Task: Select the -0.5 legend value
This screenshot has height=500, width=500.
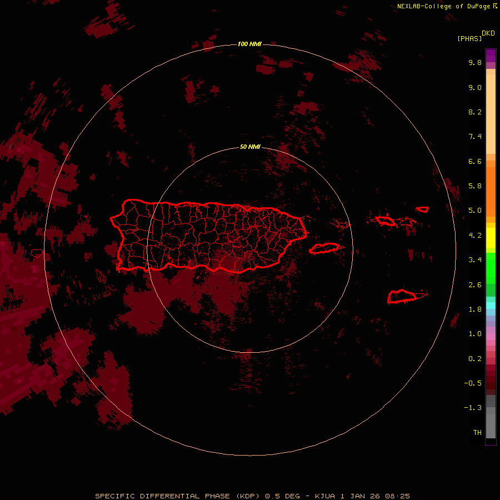Action: tap(473, 383)
